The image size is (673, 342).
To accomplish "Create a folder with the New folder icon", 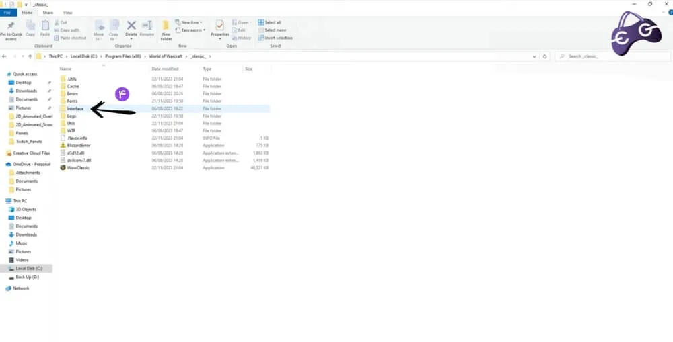I will click(166, 26).
